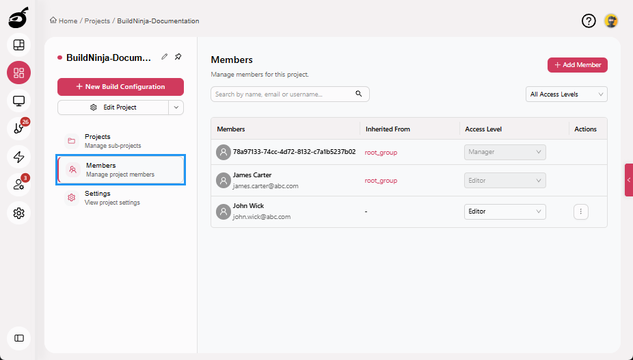Click the Edit Project button
The height and width of the screenshot is (360, 633).
pos(113,107)
